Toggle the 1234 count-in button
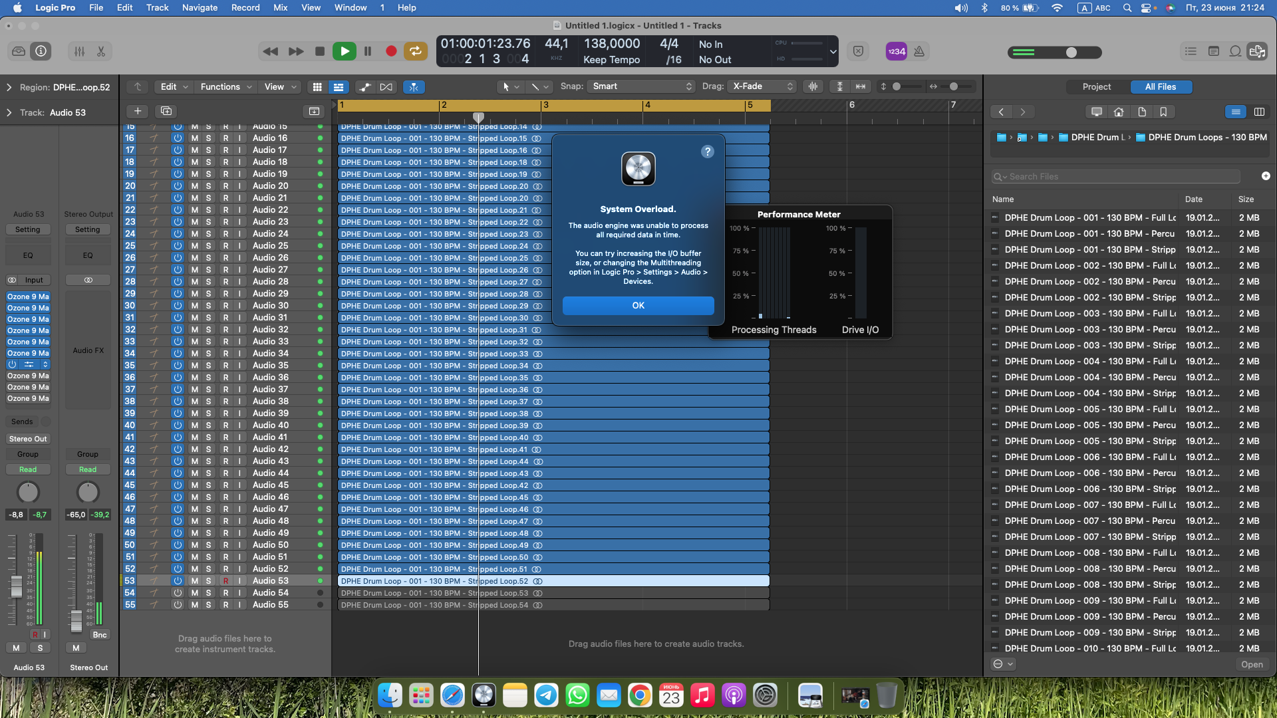Image resolution: width=1277 pixels, height=718 pixels. (x=897, y=51)
